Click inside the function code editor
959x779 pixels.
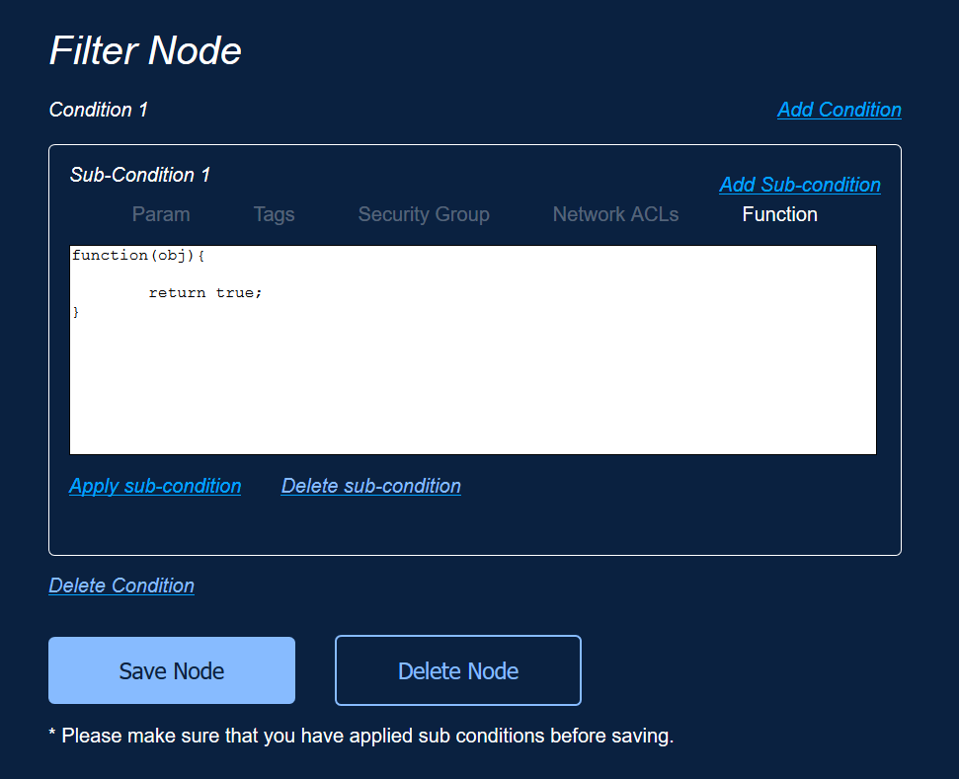(x=473, y=350)
